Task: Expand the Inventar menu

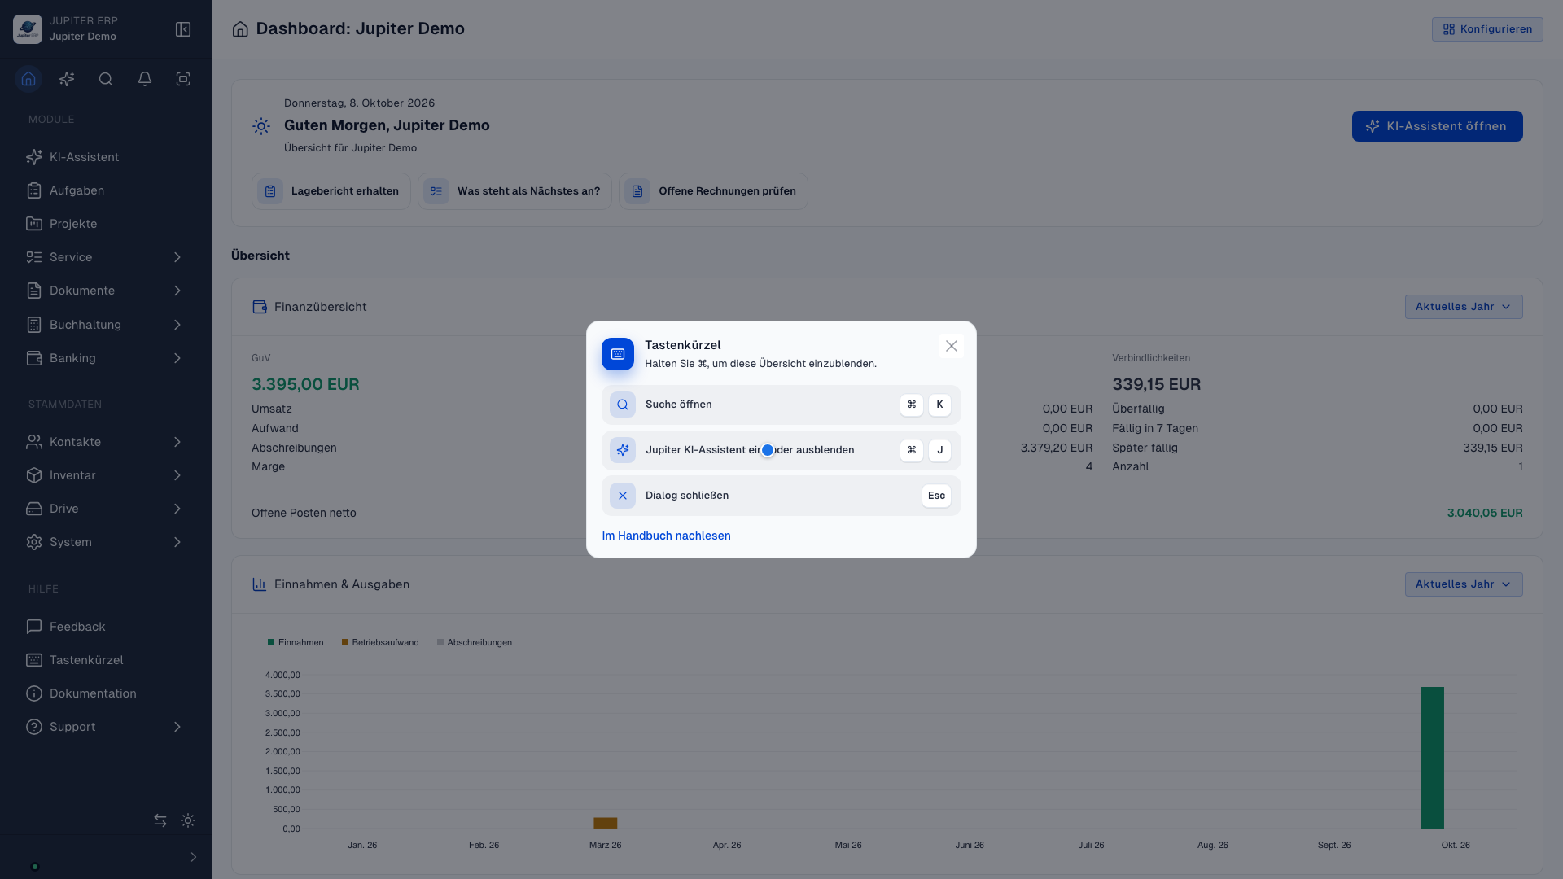Action: coord(106,475)
